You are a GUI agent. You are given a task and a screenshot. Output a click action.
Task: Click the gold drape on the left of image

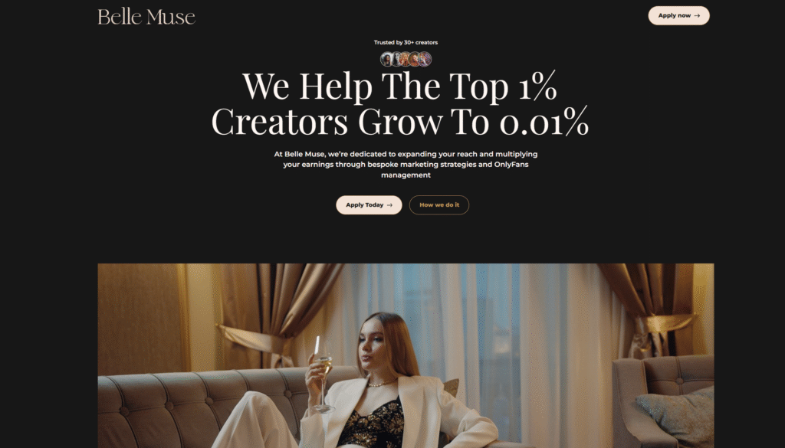[271, 310]
